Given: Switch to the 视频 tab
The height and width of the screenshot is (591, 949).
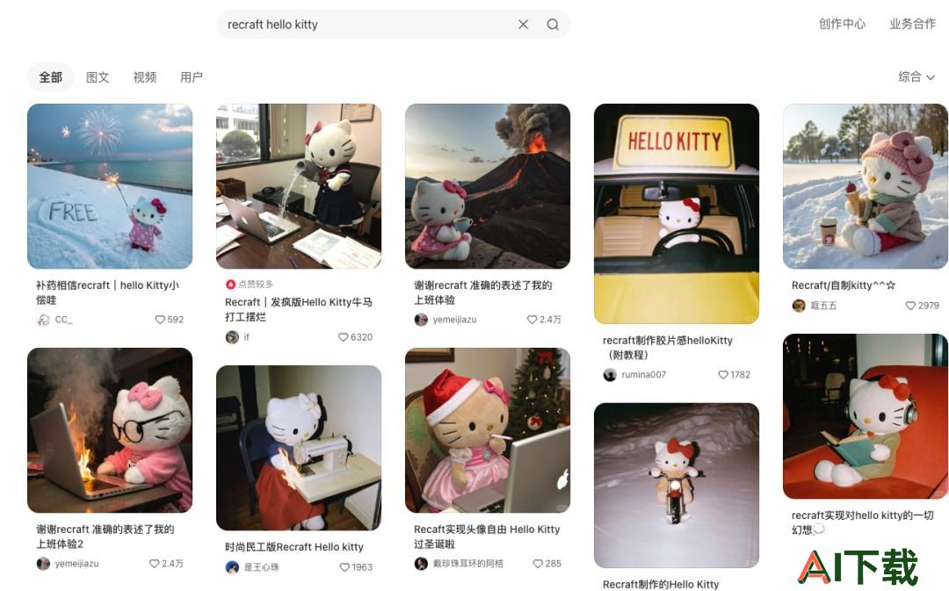Looking at the screenshot, I should point(145,76).
